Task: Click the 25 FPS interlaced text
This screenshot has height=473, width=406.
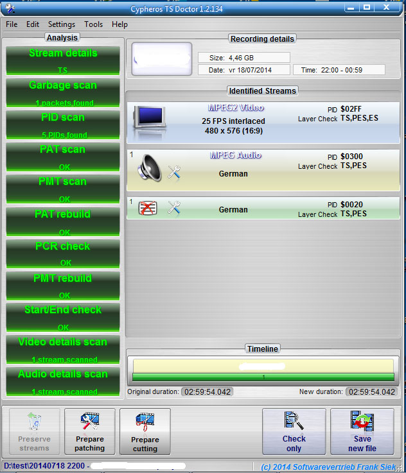Action: (233, 121)
